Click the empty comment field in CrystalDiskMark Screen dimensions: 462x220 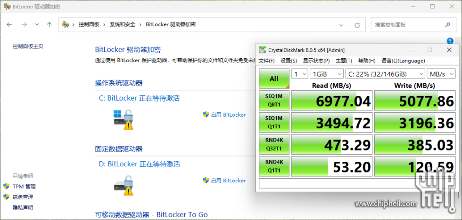click(x=357, y=183)
